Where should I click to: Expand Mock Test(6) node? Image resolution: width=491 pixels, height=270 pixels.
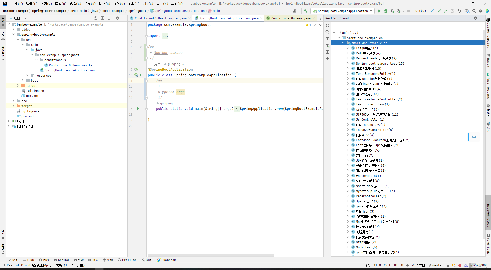pos(348,247)
